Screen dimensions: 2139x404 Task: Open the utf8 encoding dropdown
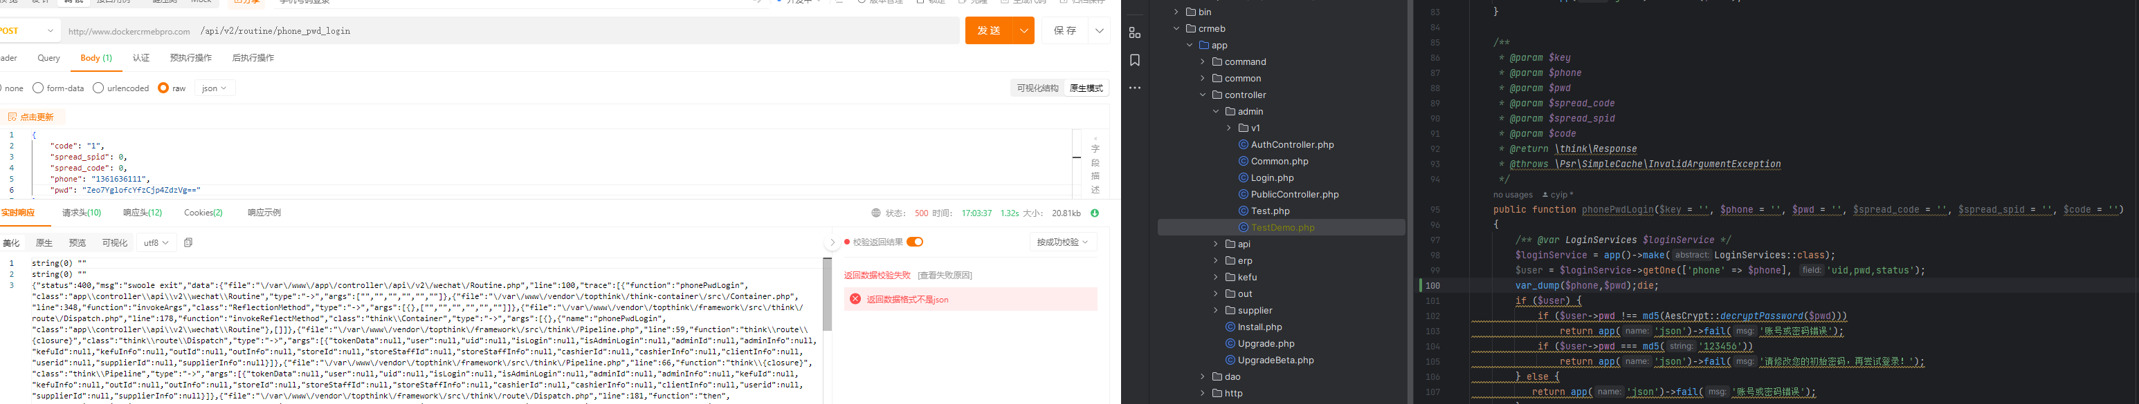(x=156, y=242)
